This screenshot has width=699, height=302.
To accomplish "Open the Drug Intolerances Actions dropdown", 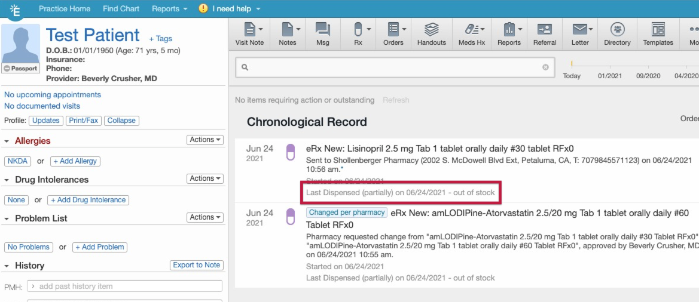I will click(206, 178).
